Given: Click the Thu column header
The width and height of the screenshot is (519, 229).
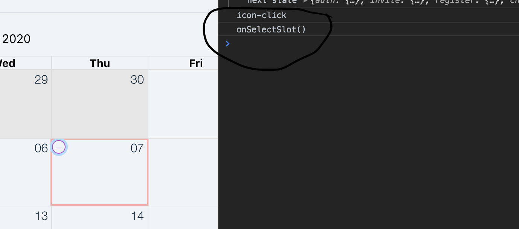Looking at the screenshot, I should pyautogui.click(x=99, y=63).
